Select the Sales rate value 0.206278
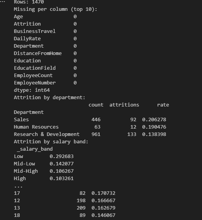This screenshot has width=202, height=220. coord(154,120)
